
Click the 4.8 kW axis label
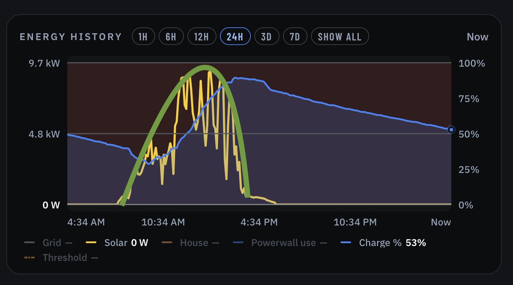(x=44, y=134)
